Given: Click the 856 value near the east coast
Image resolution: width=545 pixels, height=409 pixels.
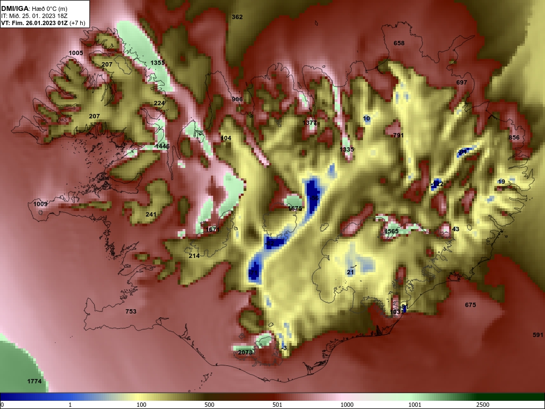Looking at the screenshot, I should click(514, 137).
